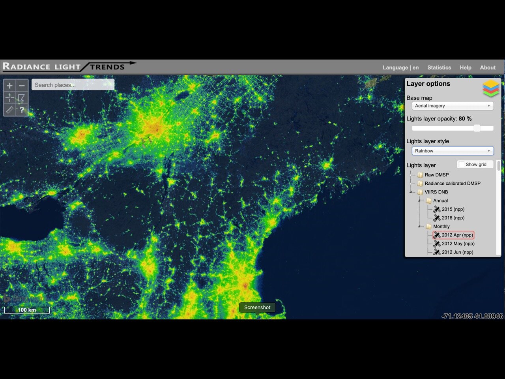Select the 2012 Apr (npp) monthly layer

457,235
